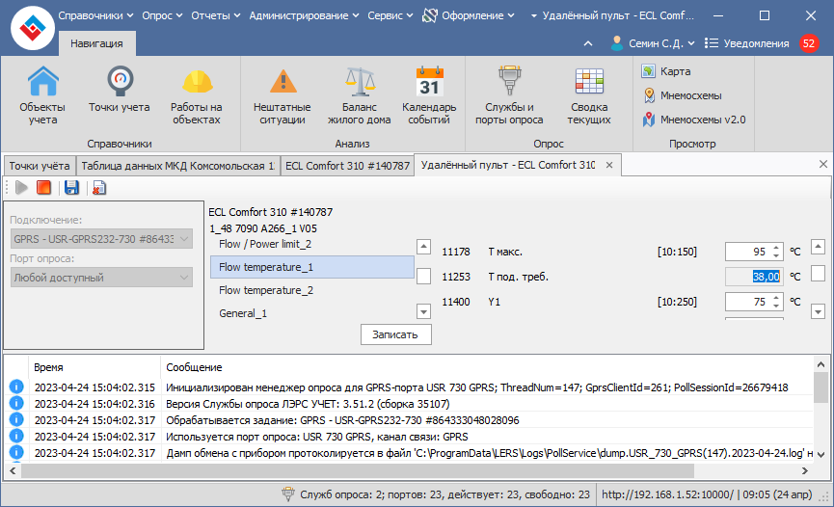Open Мнемосхемы v2.0 view

pyautogui.click(x=693, y=120)
